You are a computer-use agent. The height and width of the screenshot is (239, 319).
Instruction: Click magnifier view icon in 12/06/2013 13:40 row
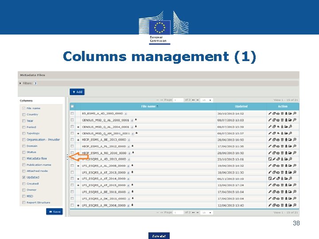click(x=295, y=205)
